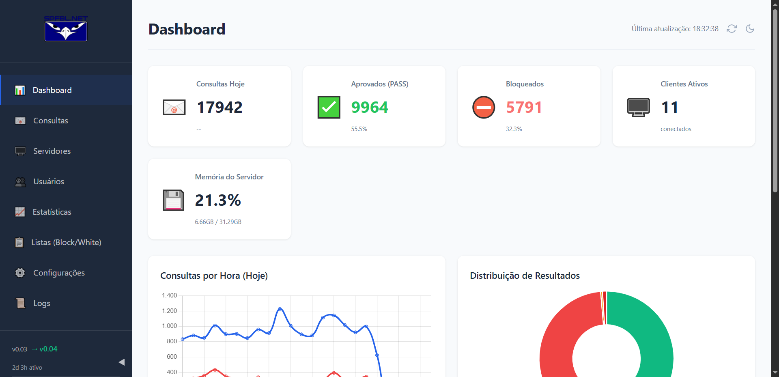
Task: Navigate to Usuários in the sidebar
Action: click(x=66, y=181)
